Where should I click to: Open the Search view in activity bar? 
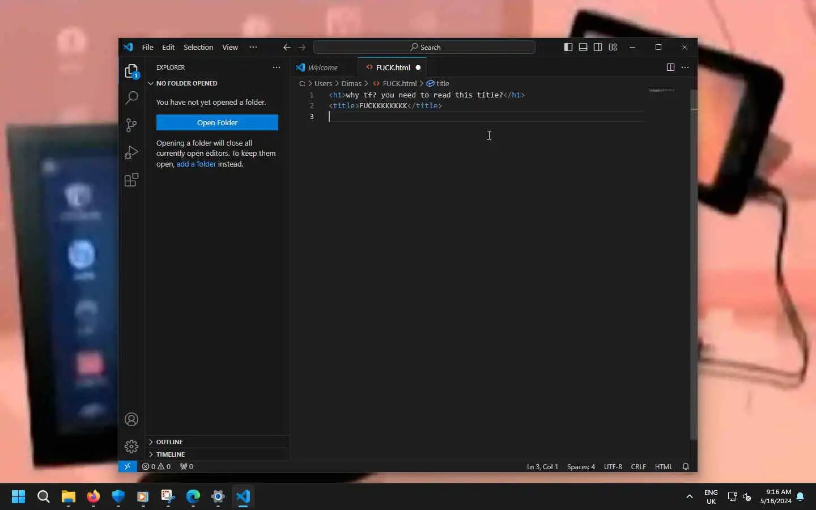point(131,98)
